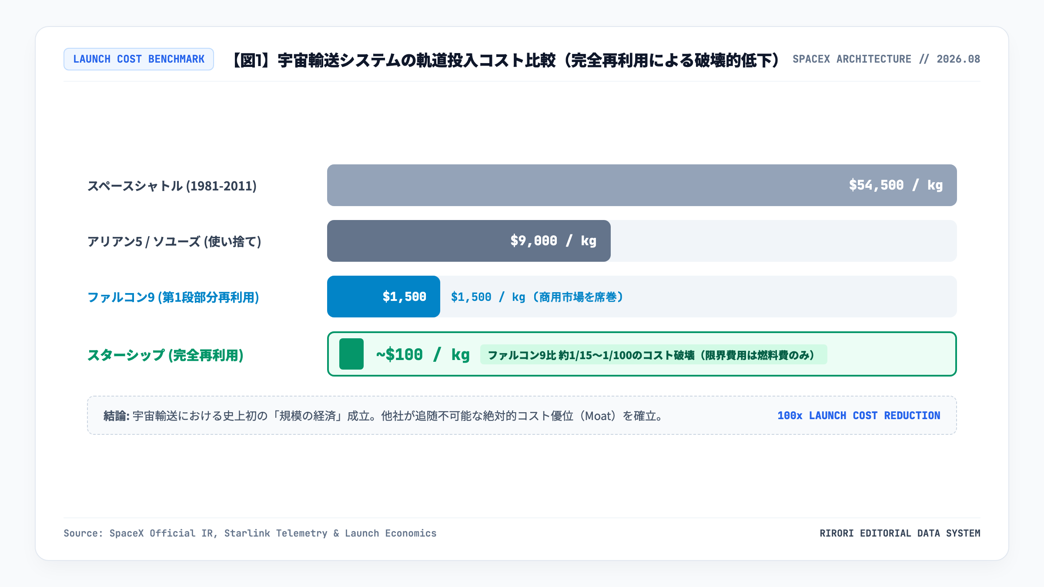Click RIRORI EDITORIAL DATA SYSTEM footer text
This screenshot has height=587, width=1044.
[x=900, y=533]
